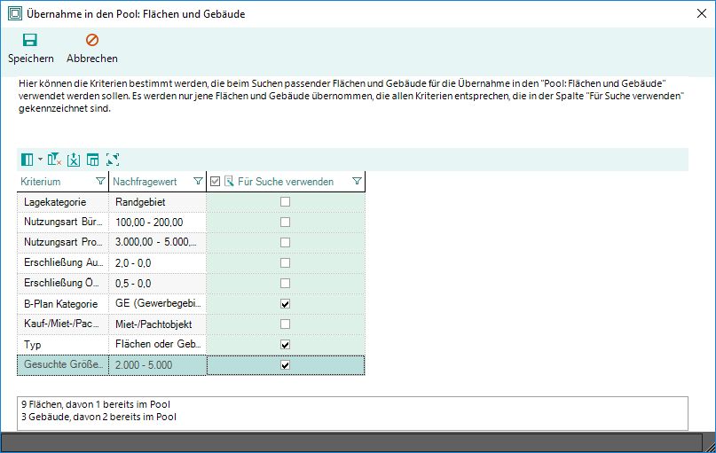Screen dimensions: 716x453
Task: Select the Randgebiet value cell
Action: click(157, 202)
